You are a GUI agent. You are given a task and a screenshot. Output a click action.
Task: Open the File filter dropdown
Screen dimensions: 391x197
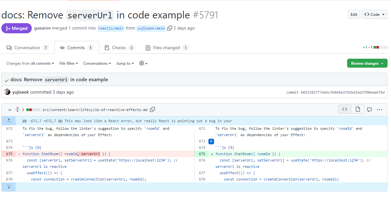point(69,63)
